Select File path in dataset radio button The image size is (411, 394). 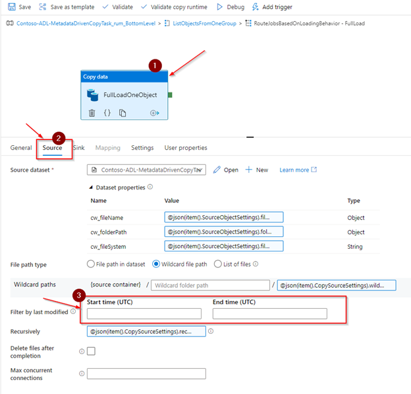91,264
